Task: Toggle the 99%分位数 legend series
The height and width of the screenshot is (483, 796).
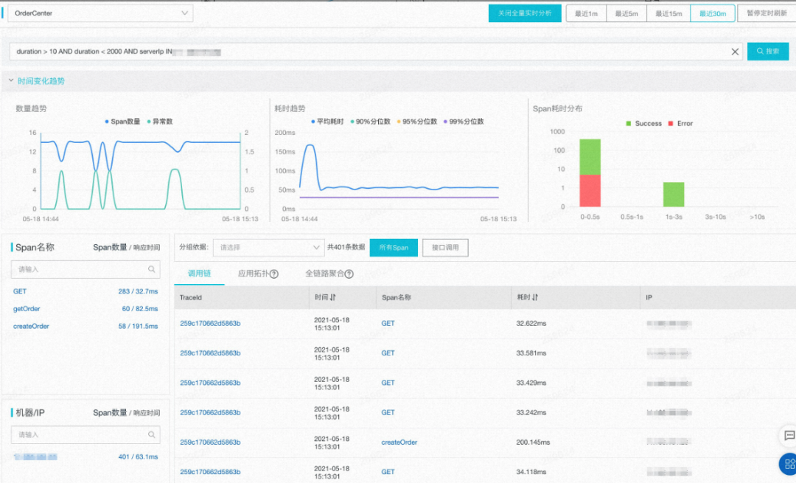Action: pyautogui.click(x=464, y=122)
